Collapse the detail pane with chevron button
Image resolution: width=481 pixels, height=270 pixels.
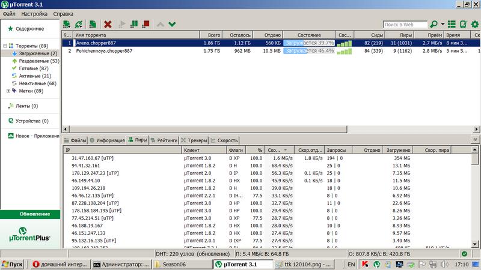(475, 140)
